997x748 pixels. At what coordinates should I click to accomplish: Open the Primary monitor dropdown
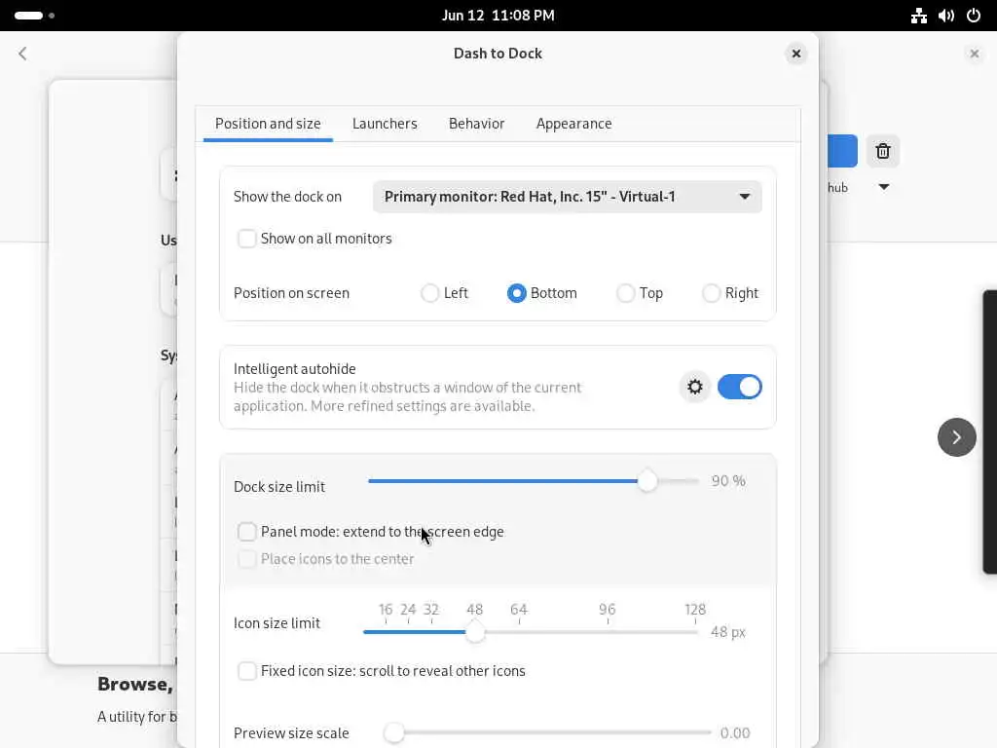[568, 197]
